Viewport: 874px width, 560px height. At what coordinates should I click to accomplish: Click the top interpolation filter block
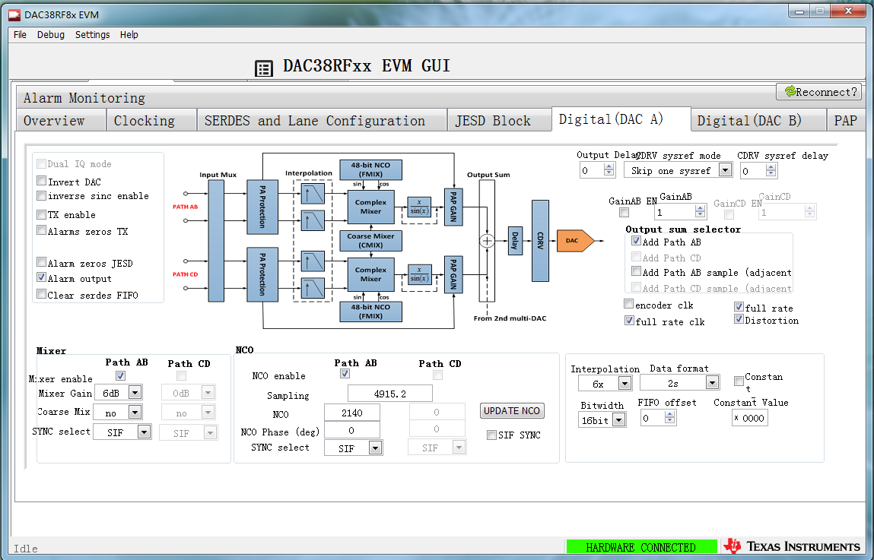pos(313,194)
